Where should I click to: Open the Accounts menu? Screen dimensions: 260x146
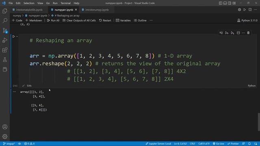click(x=5, y=127)
